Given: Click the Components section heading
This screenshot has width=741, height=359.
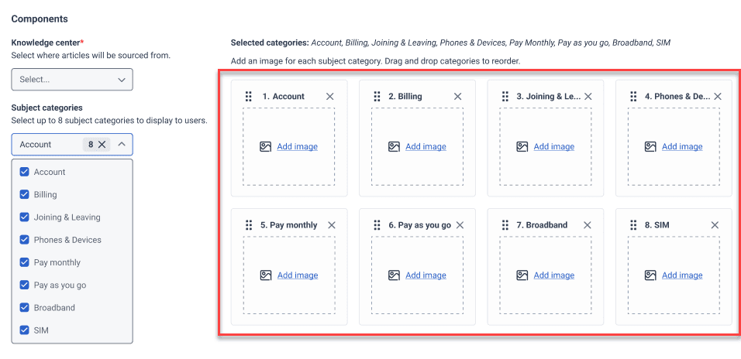Looking at the screenshot, I should coord(40,19).
